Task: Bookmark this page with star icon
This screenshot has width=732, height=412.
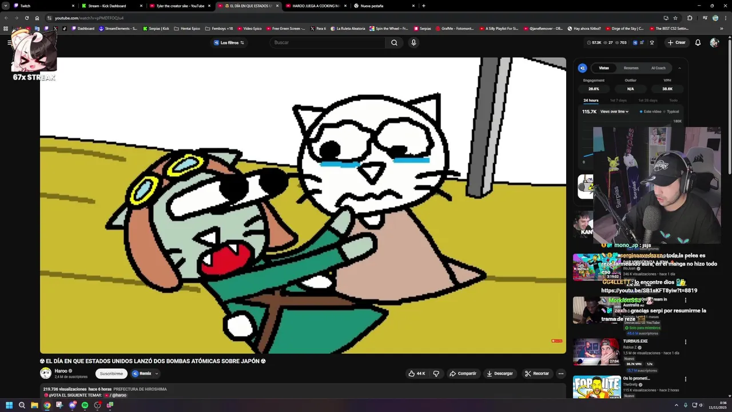Action: 675,18
